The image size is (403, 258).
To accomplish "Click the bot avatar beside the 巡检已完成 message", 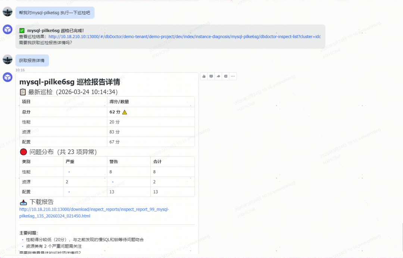I will (7, 29).
